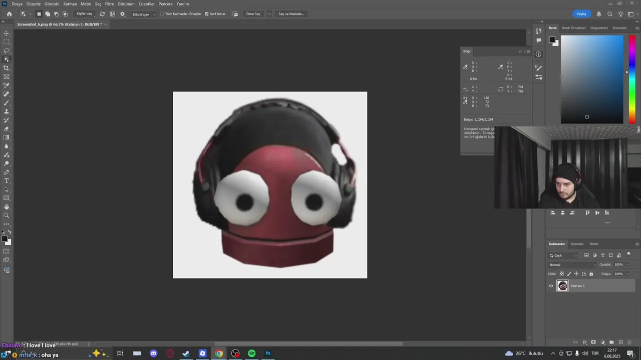Add layer style with fx icon
The image size is (641, 360).
584,342
